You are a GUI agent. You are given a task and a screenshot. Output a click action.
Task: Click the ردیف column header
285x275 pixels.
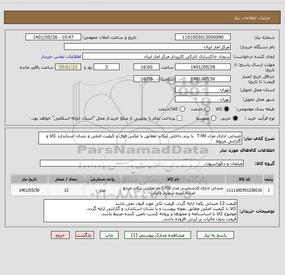269,179
